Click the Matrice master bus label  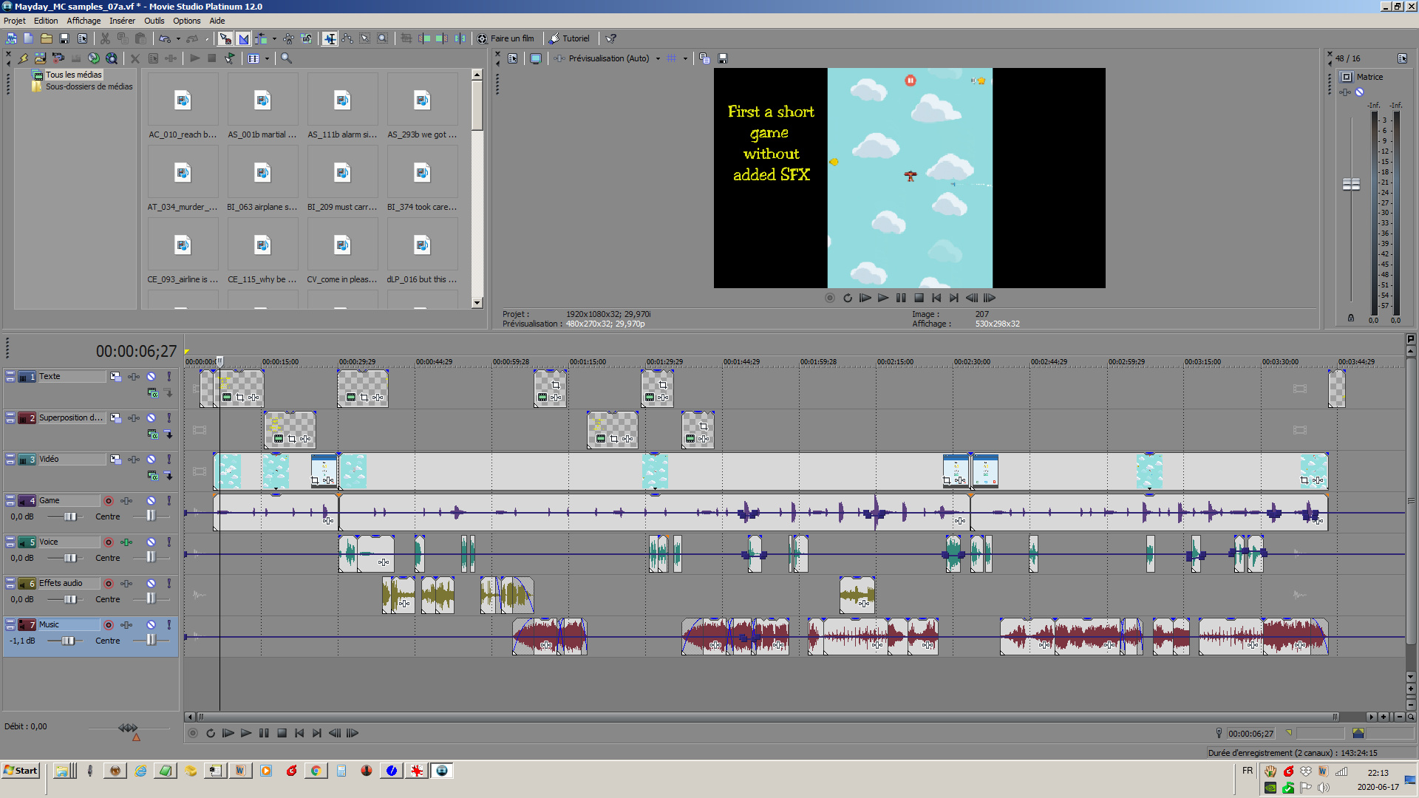[x=1369, y=77]
